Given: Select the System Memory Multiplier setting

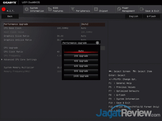Looking at the screenshot, I should pos(19,67).
